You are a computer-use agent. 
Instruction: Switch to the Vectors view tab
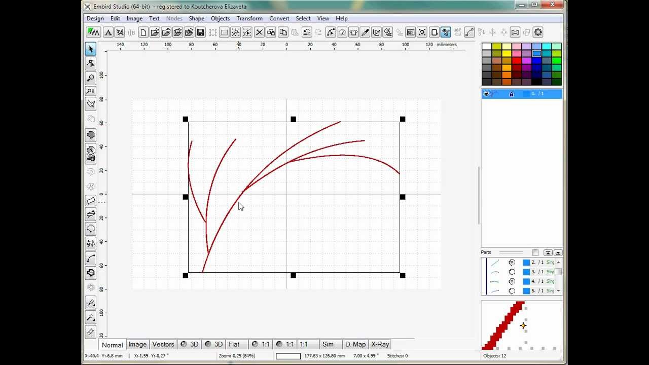163,345
